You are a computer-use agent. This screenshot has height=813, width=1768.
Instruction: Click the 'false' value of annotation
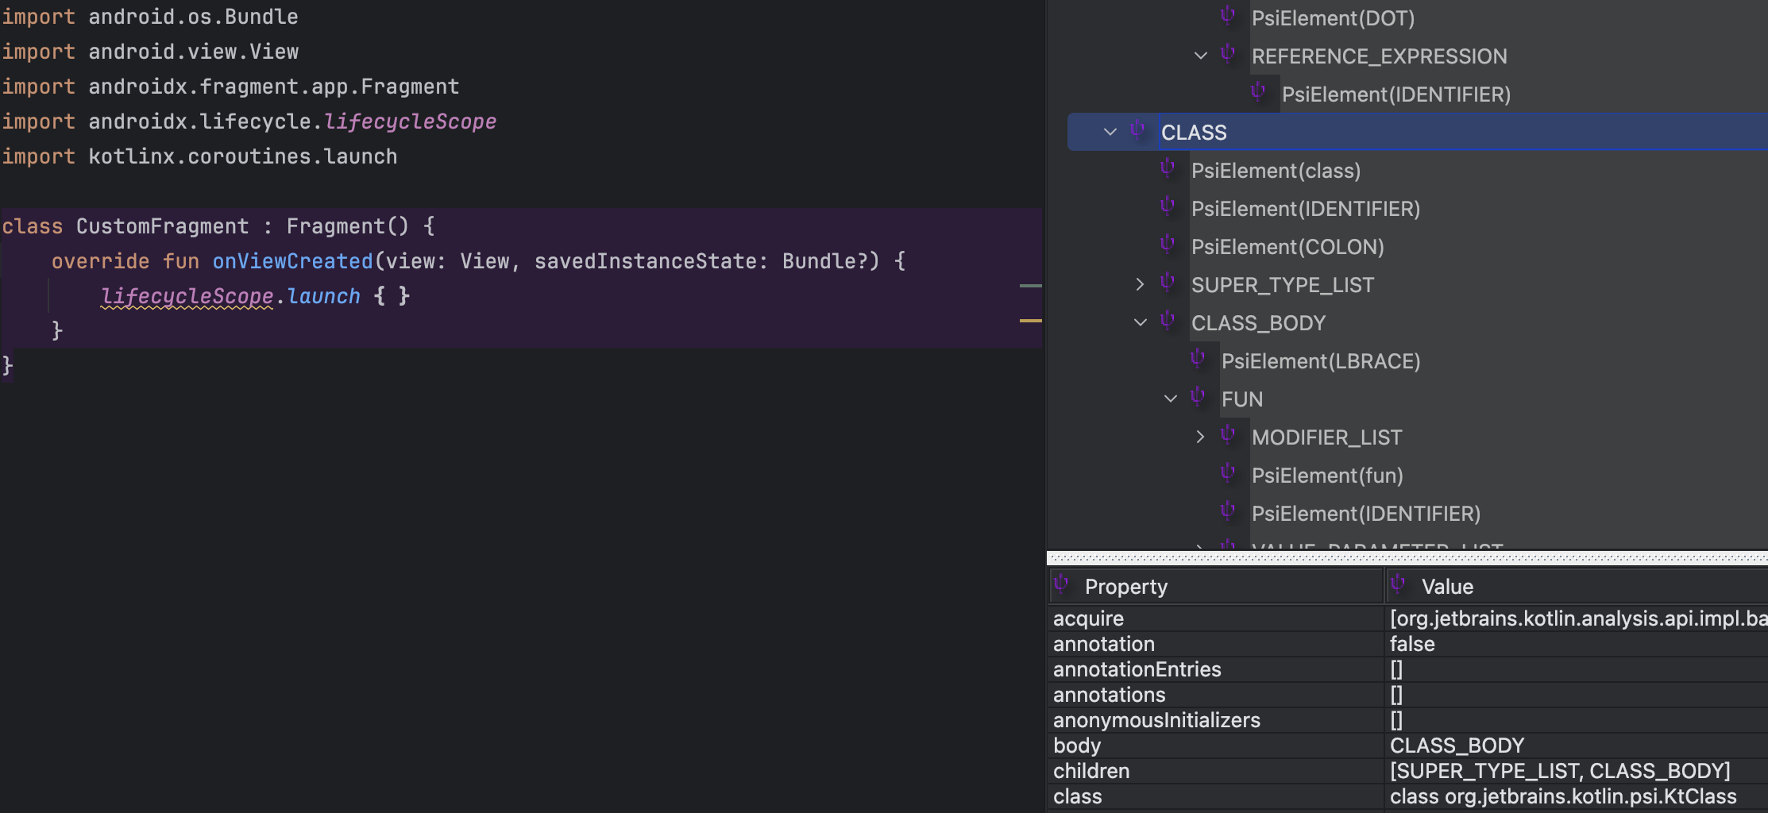pyautogui.click(x=1412, y=644)
